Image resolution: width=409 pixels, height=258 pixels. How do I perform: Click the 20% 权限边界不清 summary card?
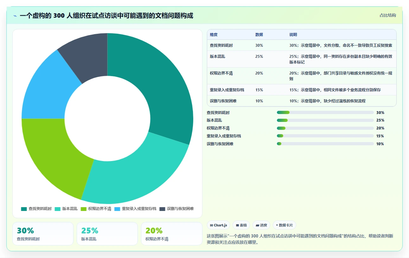(171, 234)
